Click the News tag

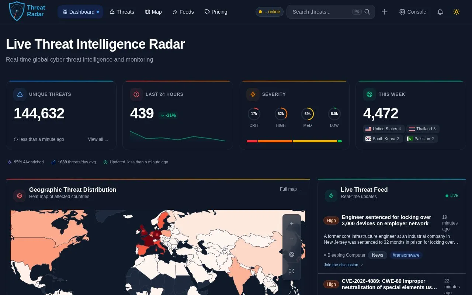[378, 255]
